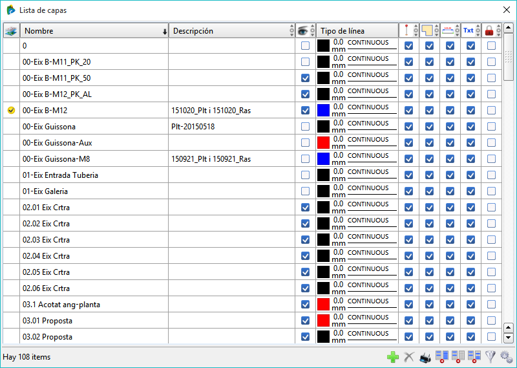Click the pin points column header icon
Screen dimensions: 517x368
[406, 30]
